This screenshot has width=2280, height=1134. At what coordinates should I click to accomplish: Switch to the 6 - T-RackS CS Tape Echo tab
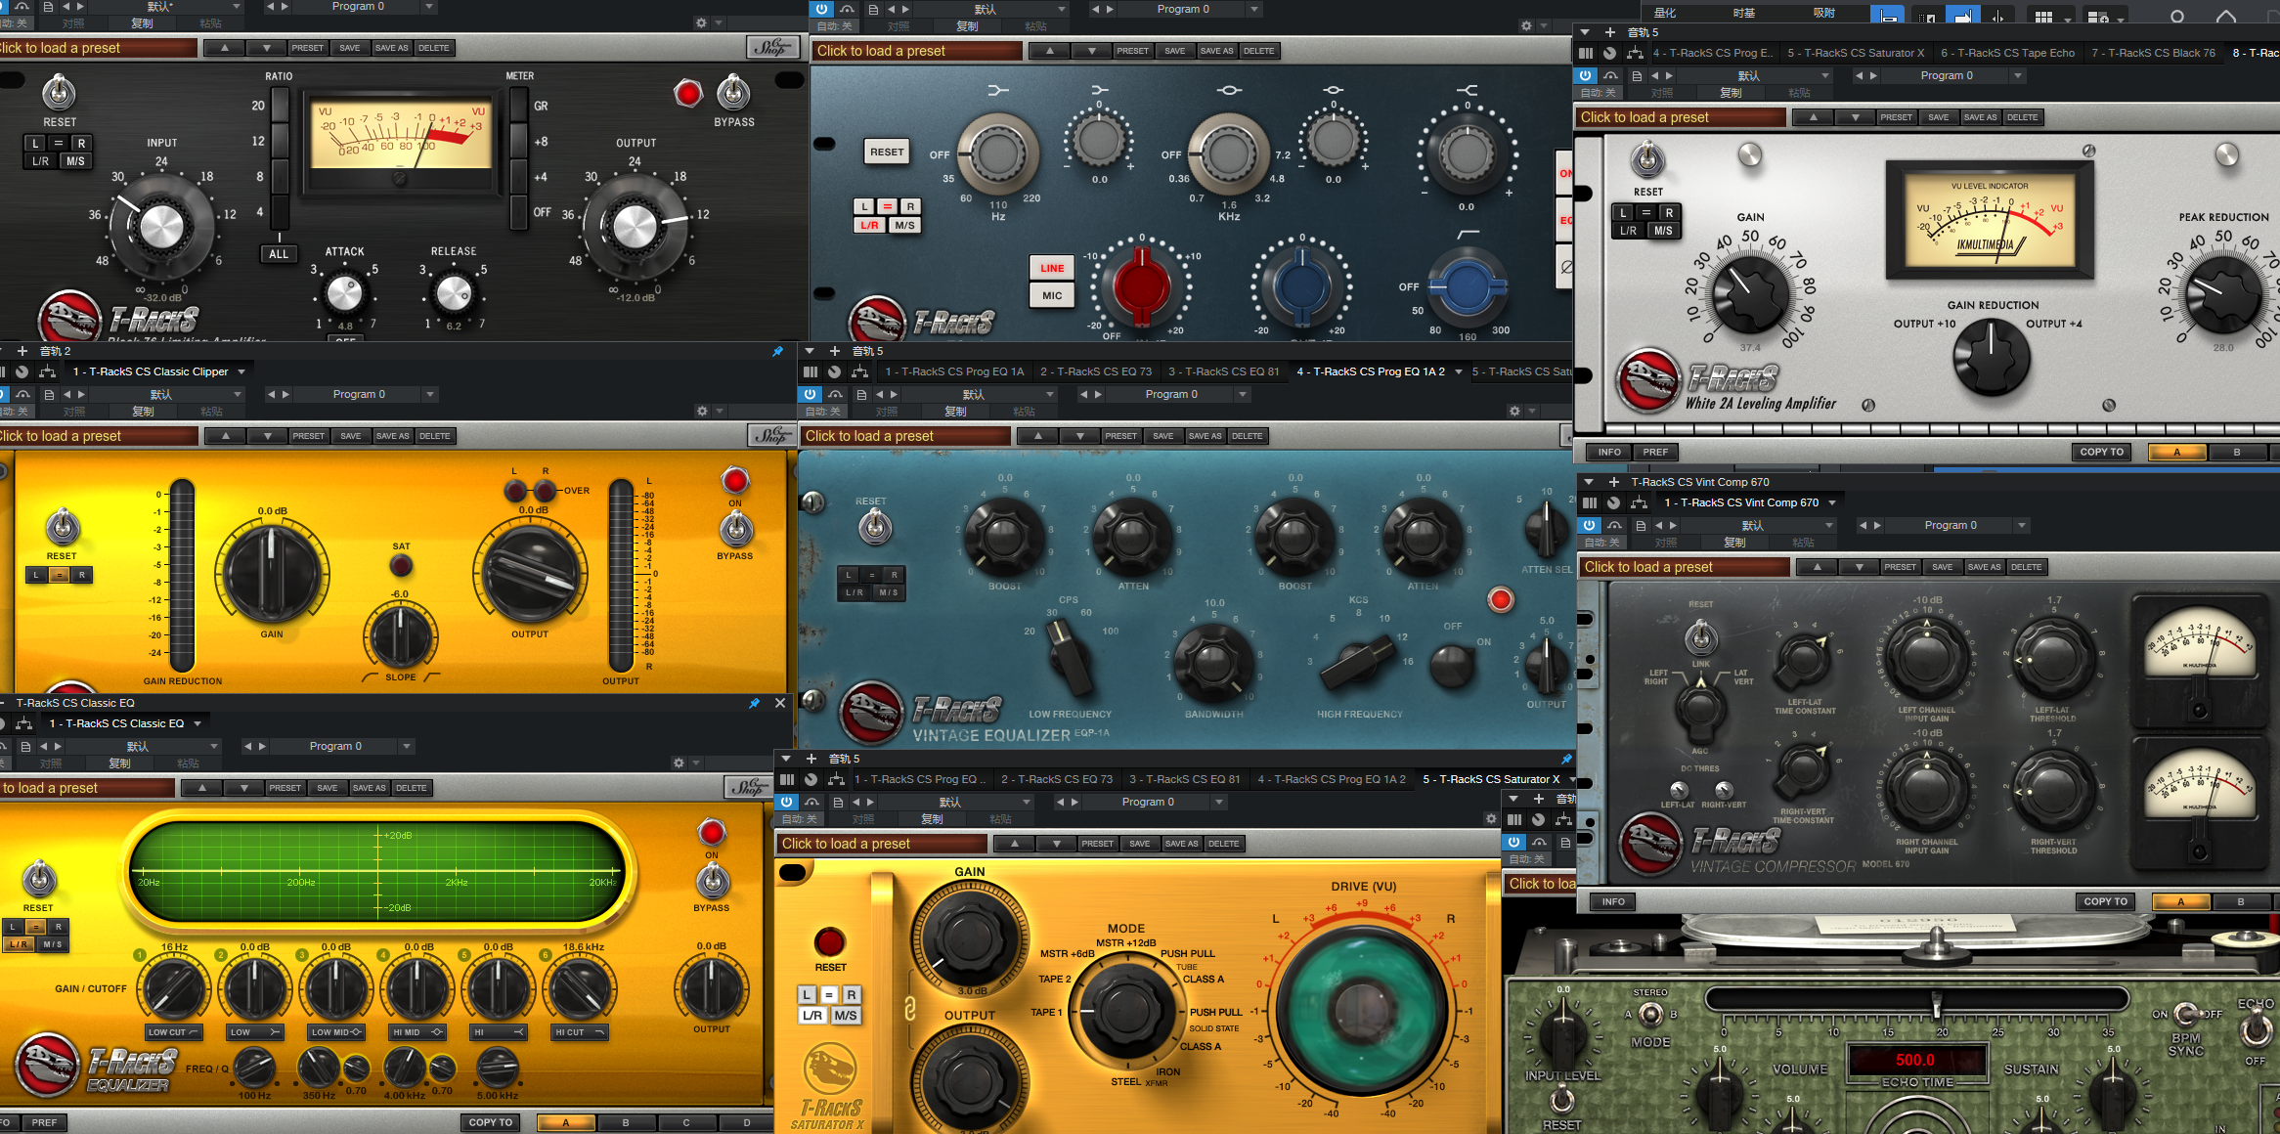[2007, 53]
